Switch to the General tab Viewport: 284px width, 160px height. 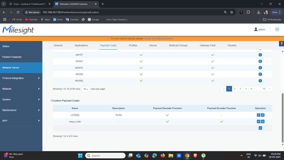(58, 45)
